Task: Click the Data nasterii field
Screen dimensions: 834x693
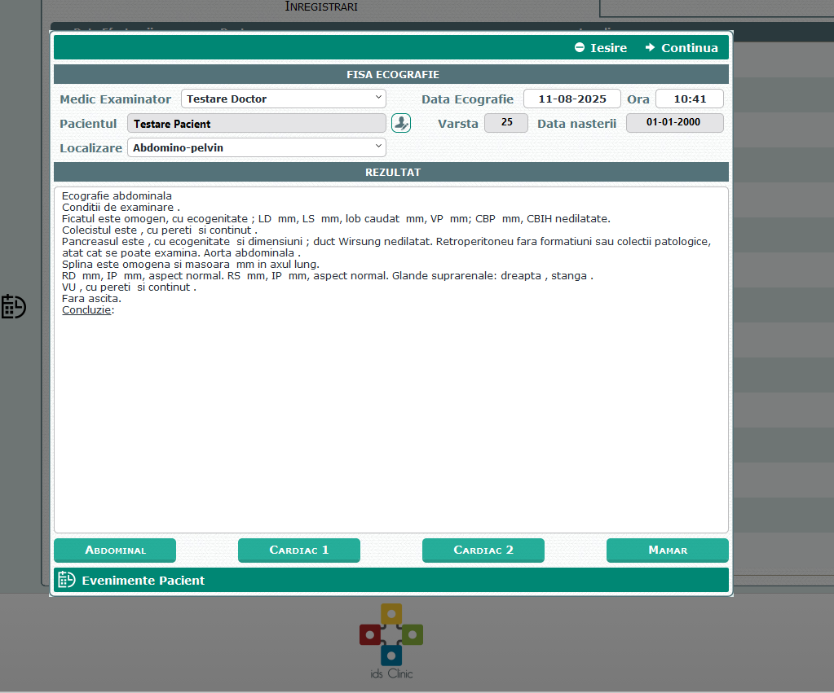Action: pos(675,123)
